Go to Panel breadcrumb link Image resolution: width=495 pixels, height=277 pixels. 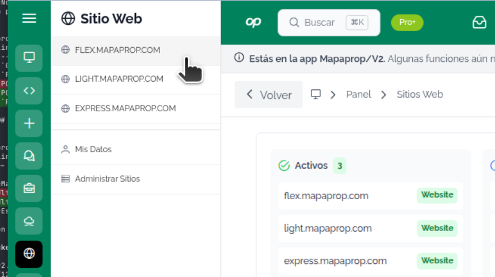point(358,94)
